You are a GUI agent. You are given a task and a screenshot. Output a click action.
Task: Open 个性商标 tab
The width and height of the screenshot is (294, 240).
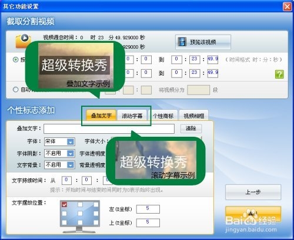coord(163,116)
